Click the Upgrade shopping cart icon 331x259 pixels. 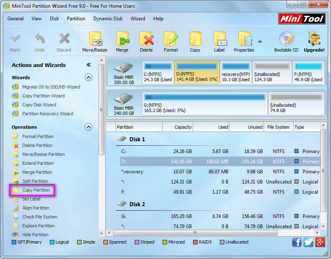314,39
